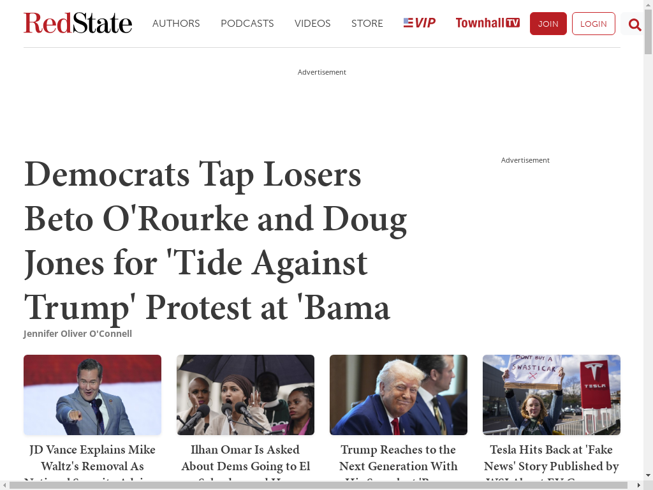Go to RedState home via logo
The image size is (653, 490).
(78, 23)
